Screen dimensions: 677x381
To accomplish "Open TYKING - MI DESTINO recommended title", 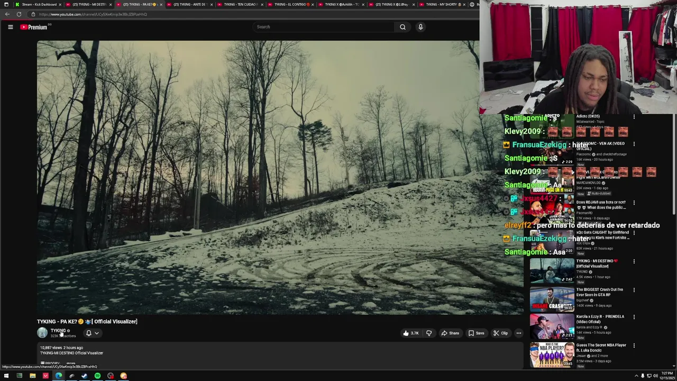I will (x=597, y=264).
